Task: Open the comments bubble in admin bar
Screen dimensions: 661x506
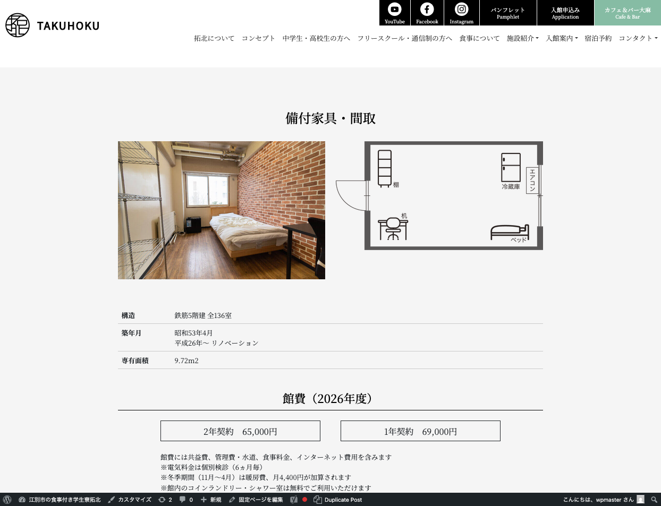Action: tap(186, 500)
